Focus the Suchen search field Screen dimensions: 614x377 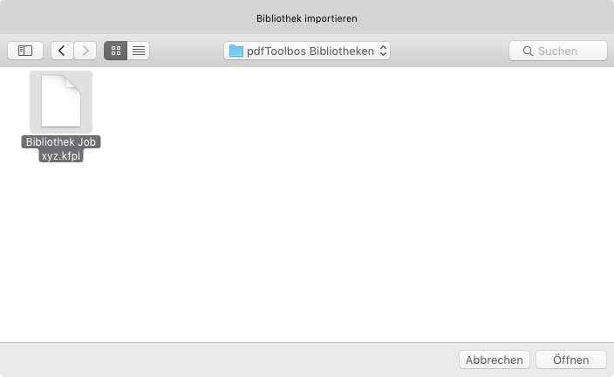[558, 51]
